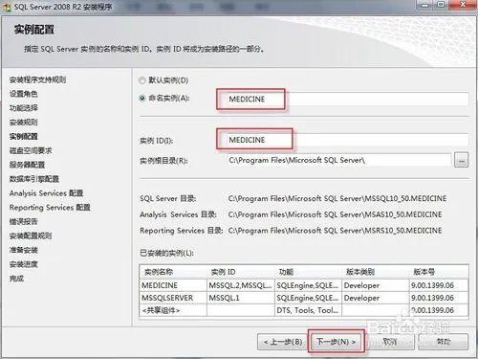Select 数据库引擎配置 step in sidebar
The height and width of the screenshot is (359, 478).
(34, 179)
